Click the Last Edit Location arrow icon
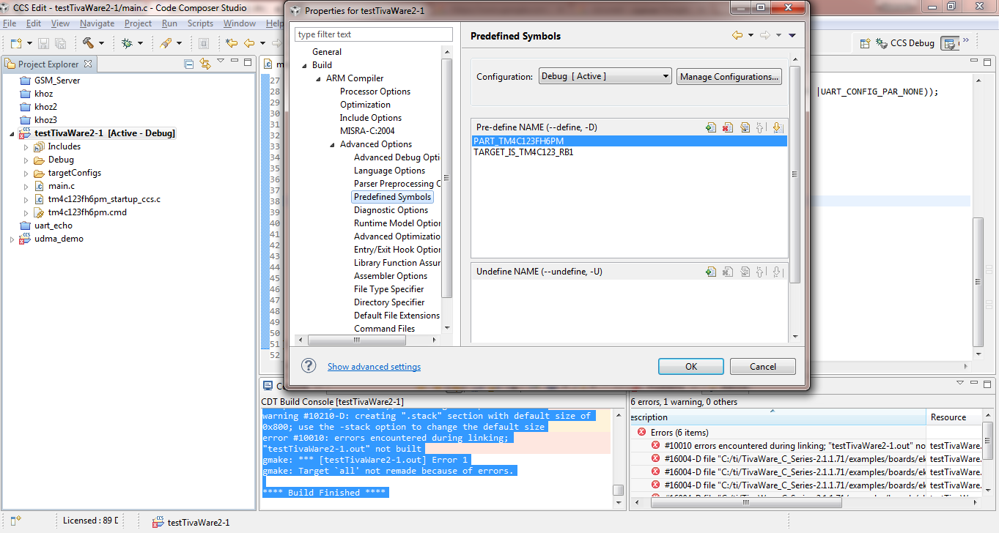The image size is (999, 533). coord(232,43)
